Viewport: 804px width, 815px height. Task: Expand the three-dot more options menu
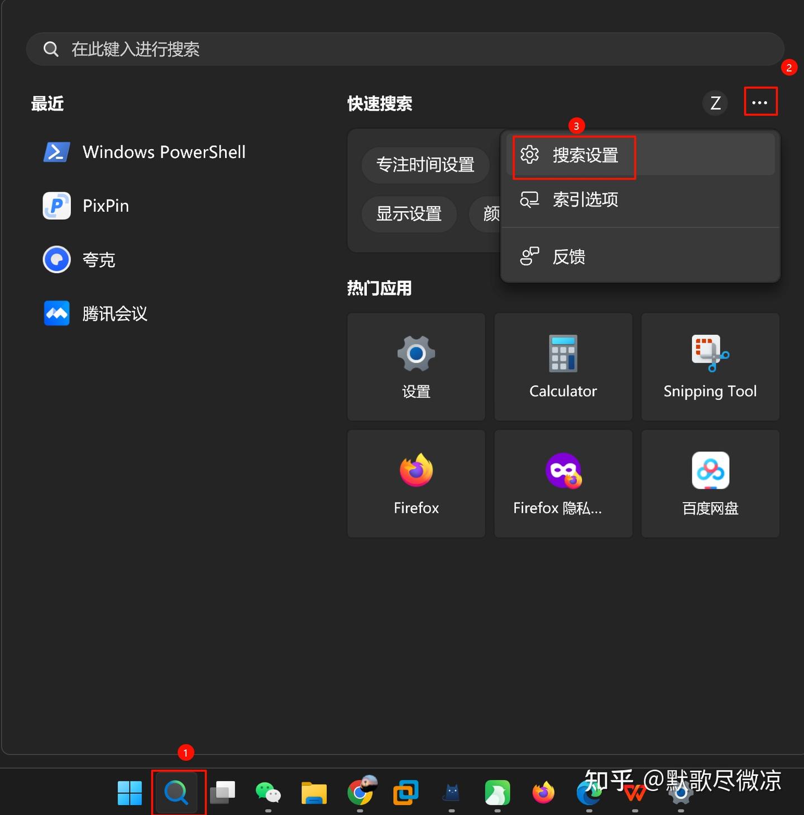pyautogui.click(x=760, y=102)
